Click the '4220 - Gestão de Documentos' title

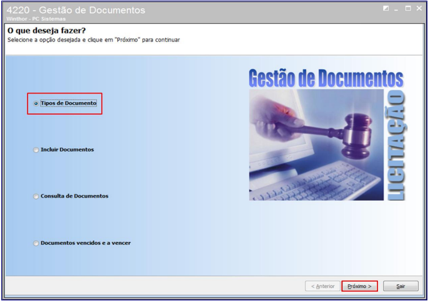point(76,10)
